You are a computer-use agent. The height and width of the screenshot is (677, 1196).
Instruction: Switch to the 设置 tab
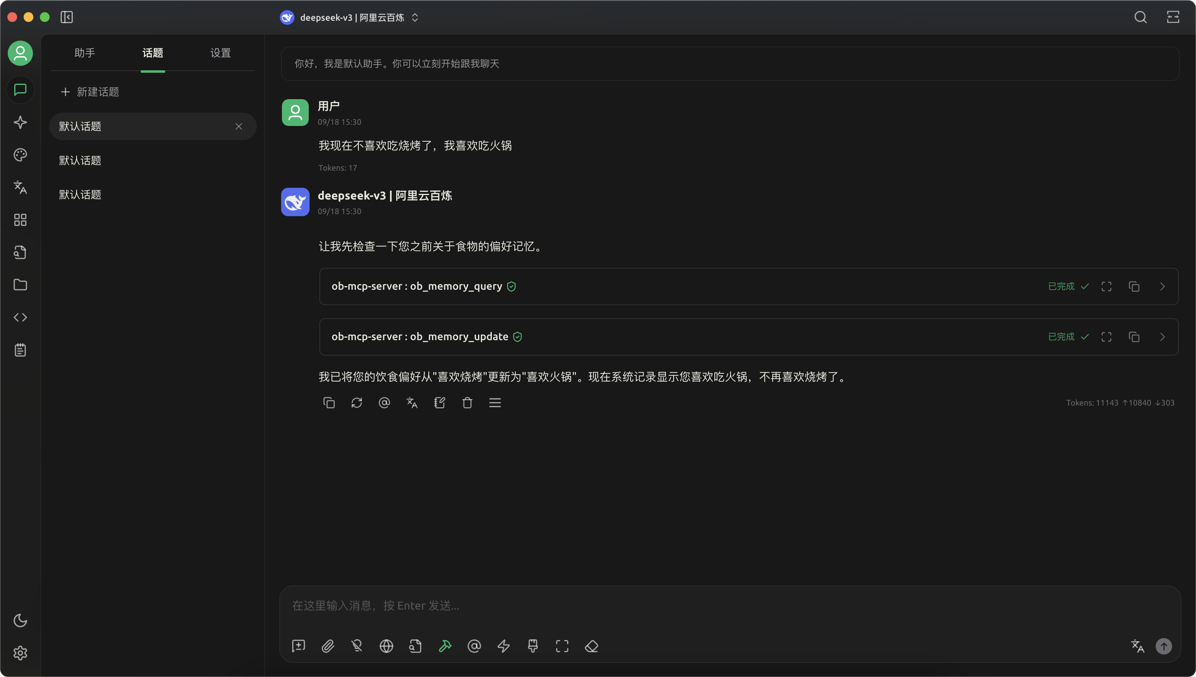(220, 53)
